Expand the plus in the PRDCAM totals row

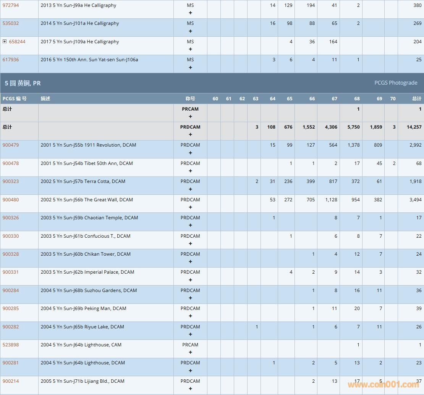190,135
